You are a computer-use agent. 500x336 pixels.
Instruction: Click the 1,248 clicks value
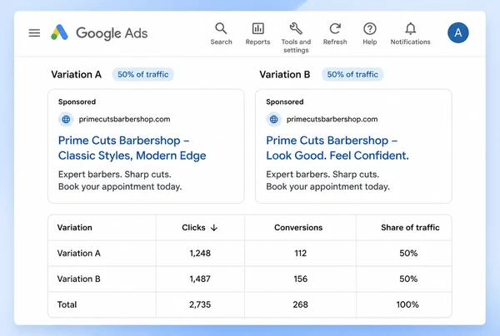coord(200,254)
